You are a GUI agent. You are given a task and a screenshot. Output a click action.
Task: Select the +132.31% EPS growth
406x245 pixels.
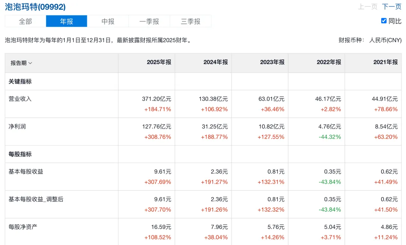[x=271, y=182]
